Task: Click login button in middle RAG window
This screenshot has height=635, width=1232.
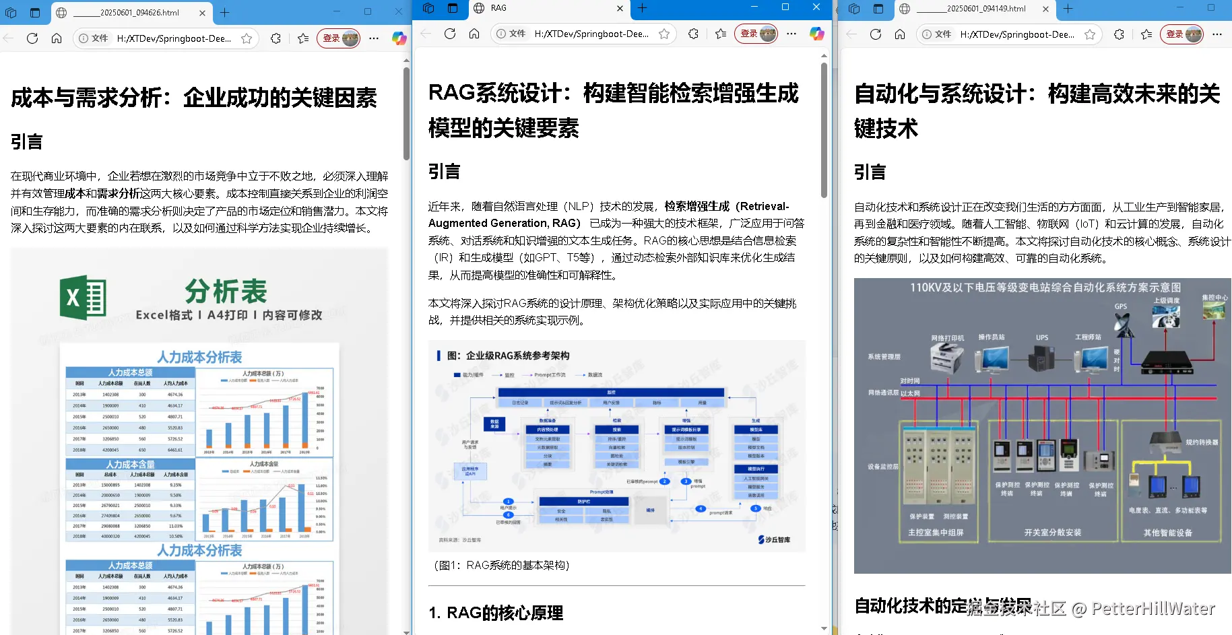Action: tap(756, 34)
